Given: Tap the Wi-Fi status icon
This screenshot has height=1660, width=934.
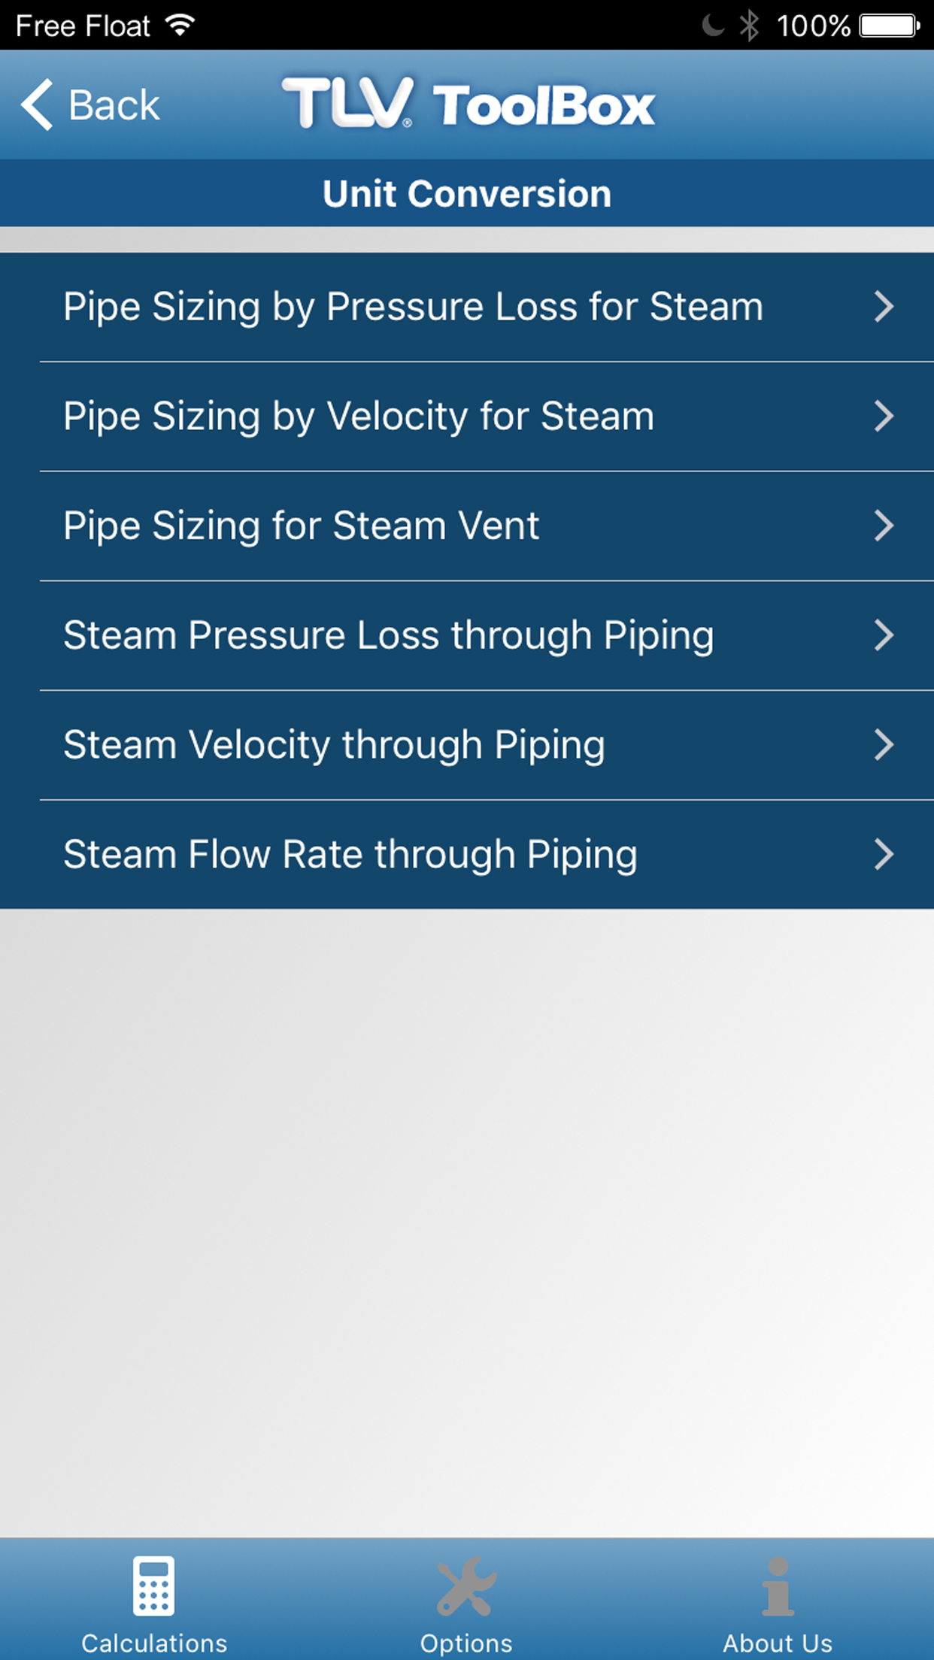Looking at the screenshot, I should [180, 26].
